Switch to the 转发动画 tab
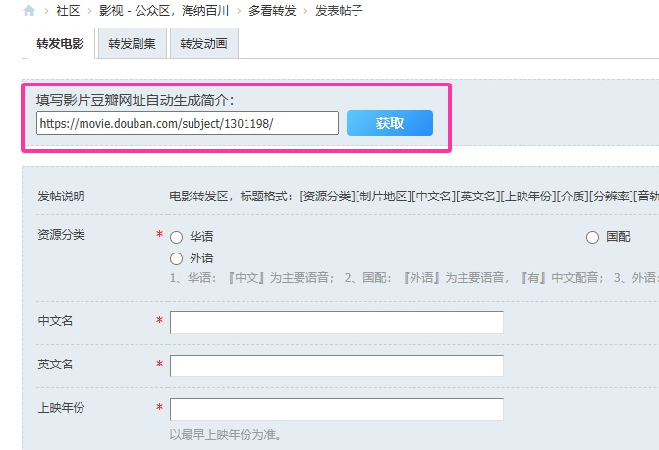 (203, 44)
